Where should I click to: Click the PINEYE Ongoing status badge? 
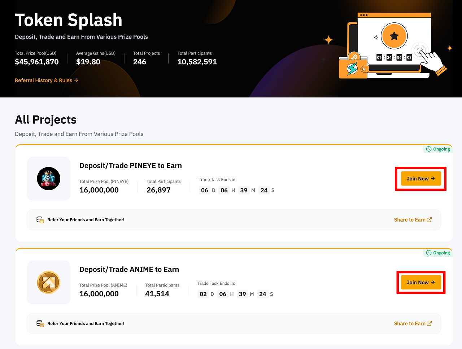click(438, 149)
